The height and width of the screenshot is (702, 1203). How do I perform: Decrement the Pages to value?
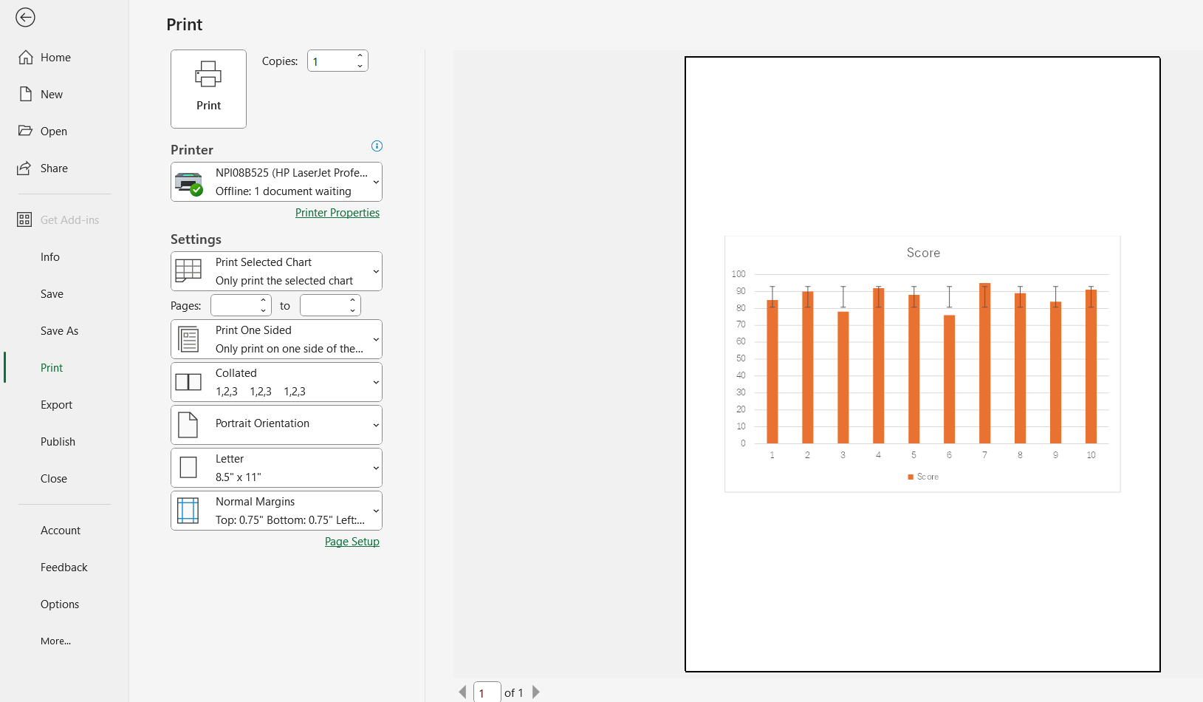click(352, 310)
